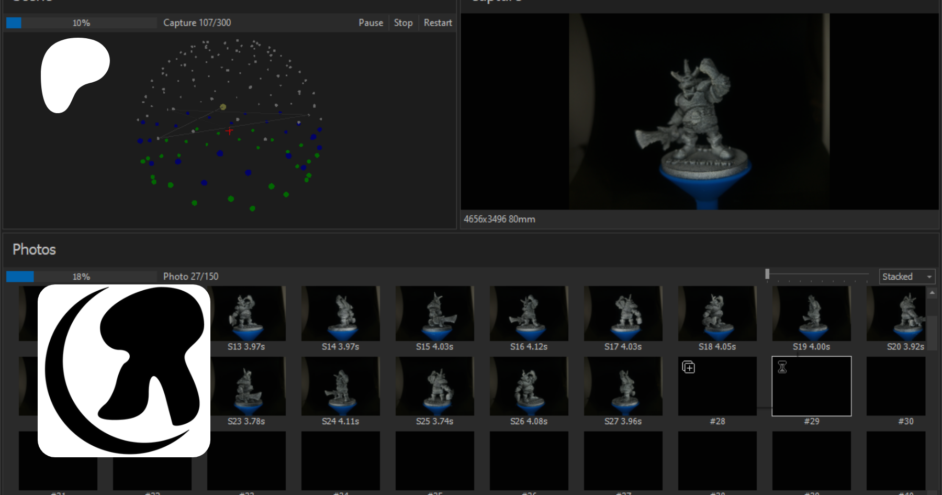Viewport: 942px width, 495px height.
Task: Click the large crescent logo overlay
Action: point(124,371)
